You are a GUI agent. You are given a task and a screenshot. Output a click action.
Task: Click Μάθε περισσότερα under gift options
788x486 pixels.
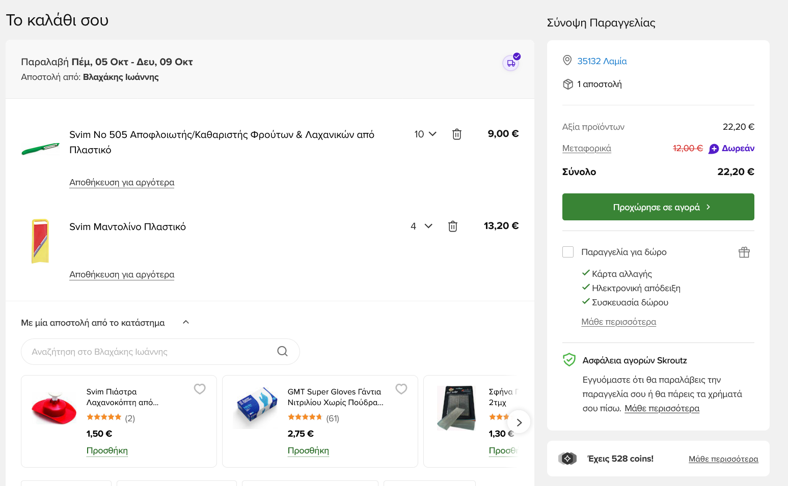pyautogui.click(x=619, y=322)
